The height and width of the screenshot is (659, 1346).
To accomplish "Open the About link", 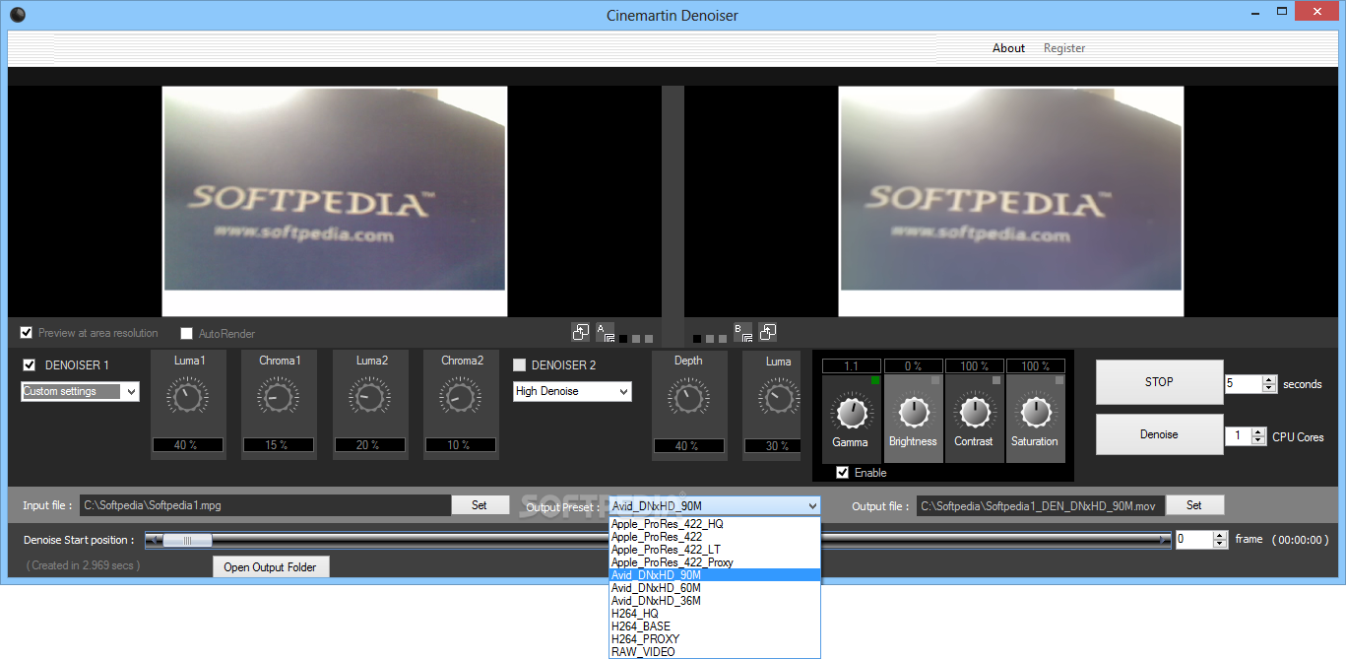I will click(1008, 48).
